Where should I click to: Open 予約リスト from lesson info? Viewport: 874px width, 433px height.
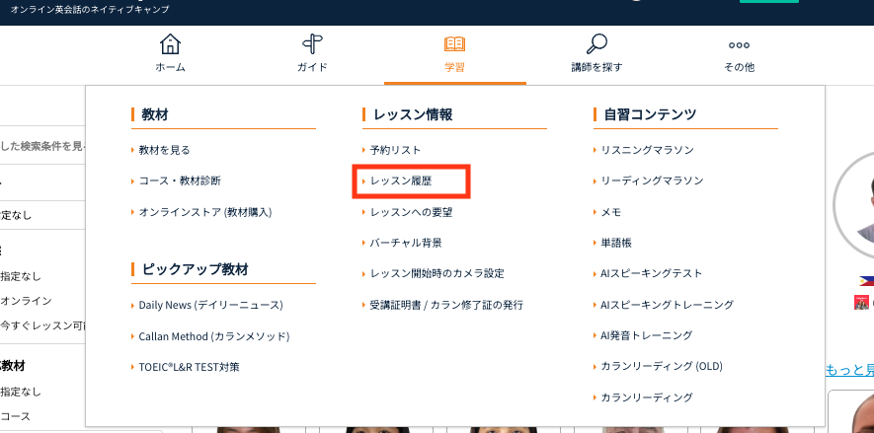click(x=395, y=150)
